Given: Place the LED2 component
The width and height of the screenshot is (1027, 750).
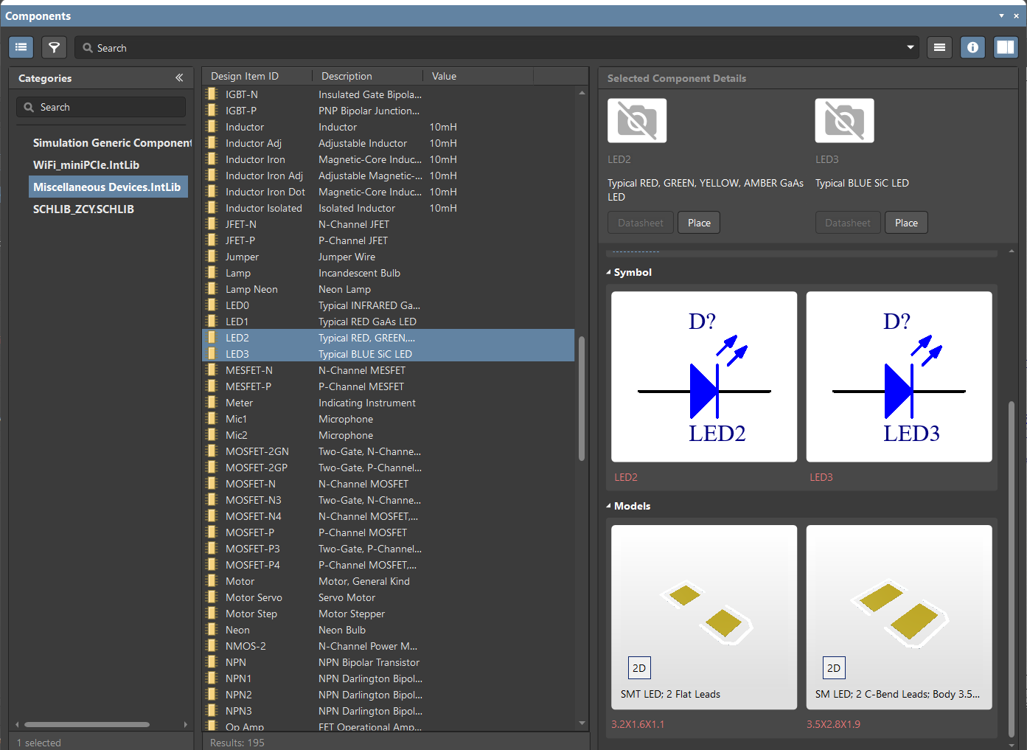Looking at the screenshot, I should [698, 222].
